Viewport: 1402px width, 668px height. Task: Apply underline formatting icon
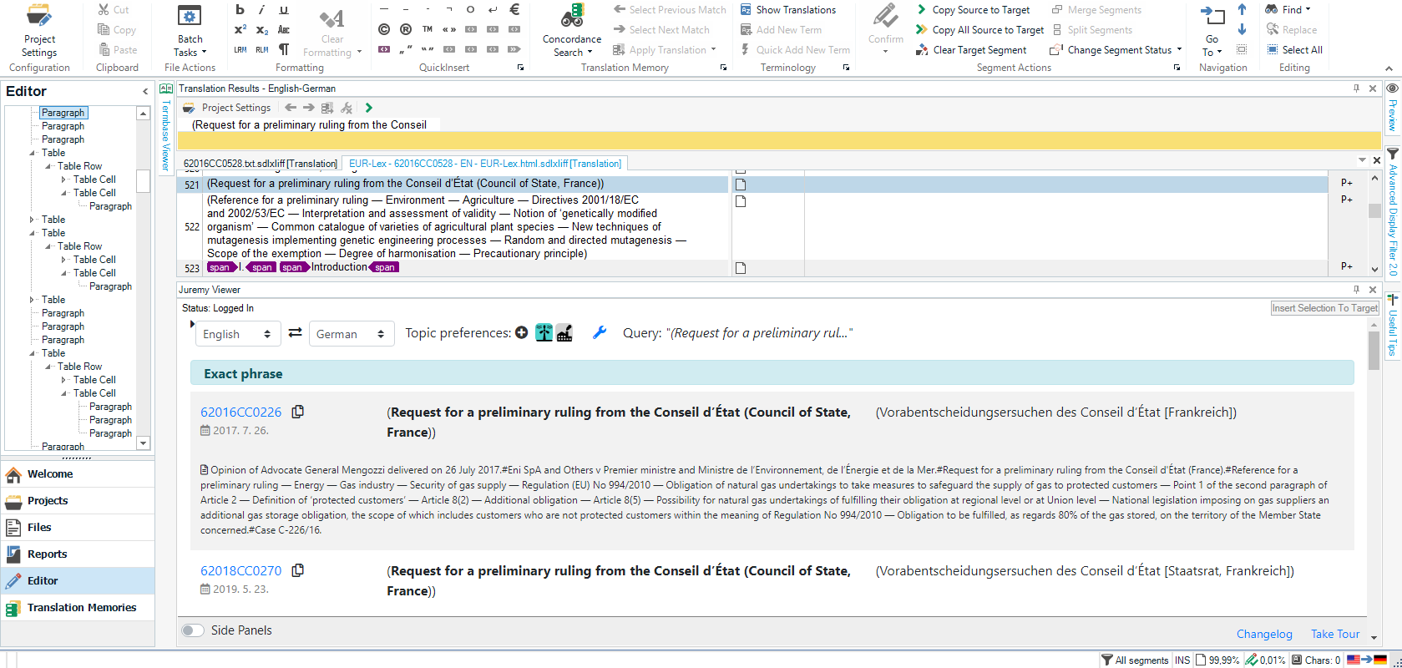point(284,9)
